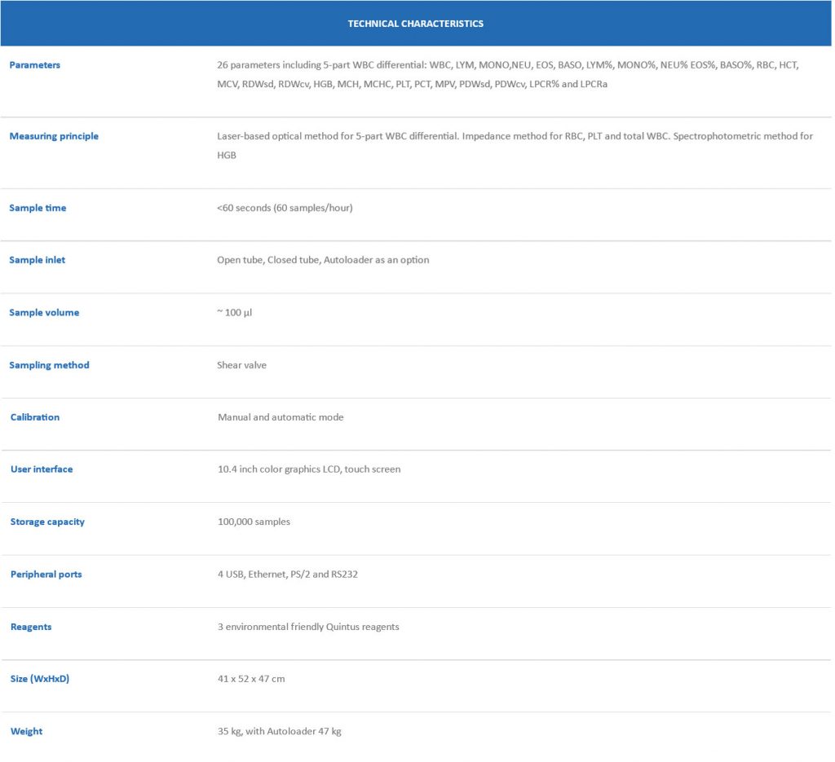
Task: Select the Sample time label
Action: (x=38, y=208)
